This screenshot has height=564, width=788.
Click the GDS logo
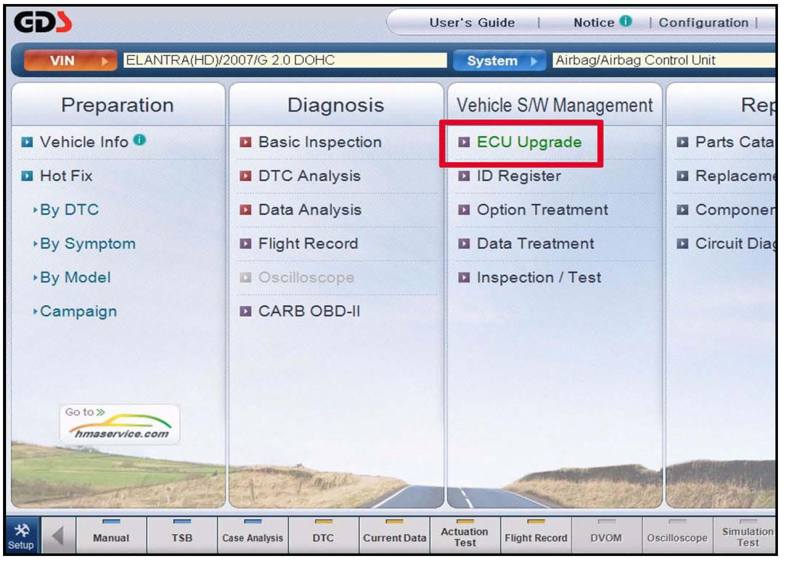(42, 23)
